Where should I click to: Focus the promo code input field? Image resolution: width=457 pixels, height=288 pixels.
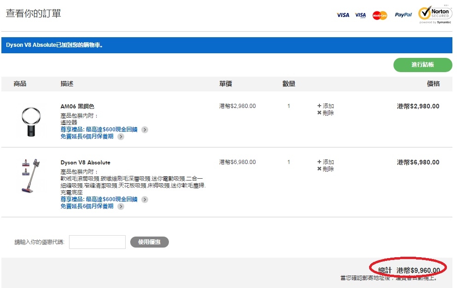tap(98, 242)
